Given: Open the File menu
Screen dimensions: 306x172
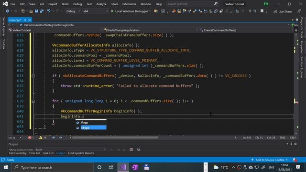Looking at the screenshot, I should 13,4.
